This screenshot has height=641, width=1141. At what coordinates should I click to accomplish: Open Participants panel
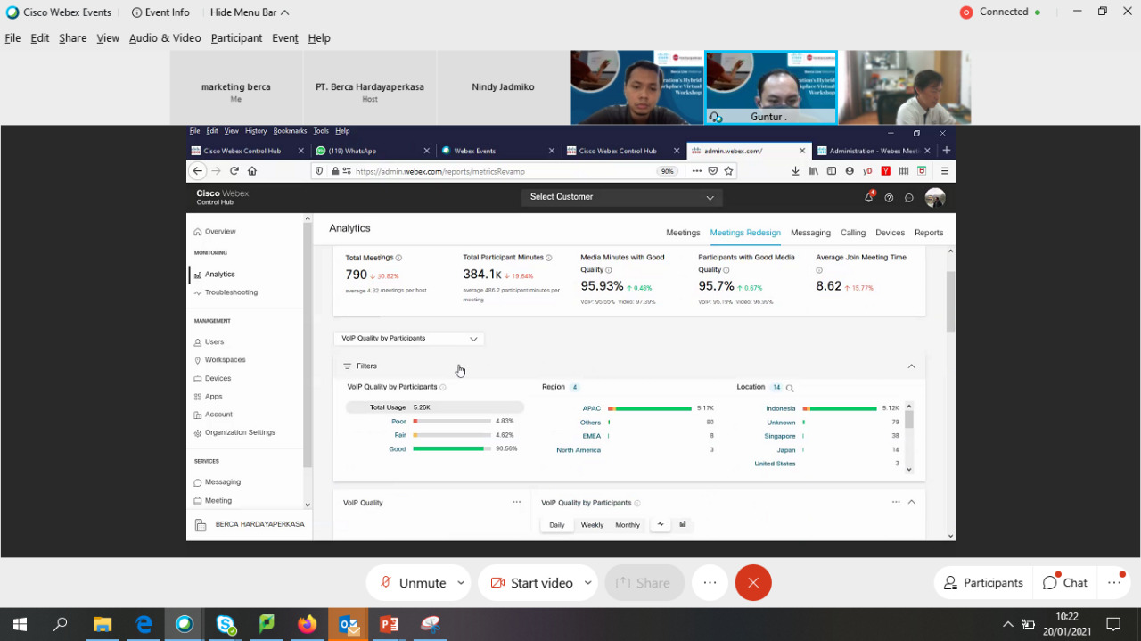pyautogui.click(x=983, y=583)
